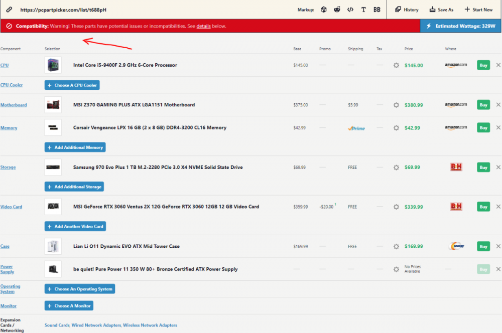This screenshot has width=502, height=333.
Task: Start a new part list
Action: click(478, 10)
